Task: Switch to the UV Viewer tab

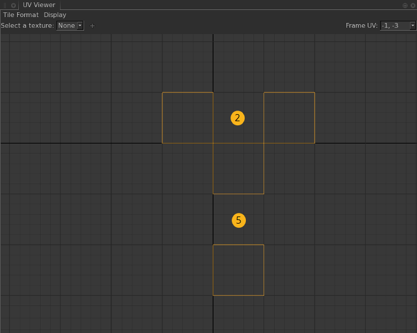Action: click(x=39, y=5)
